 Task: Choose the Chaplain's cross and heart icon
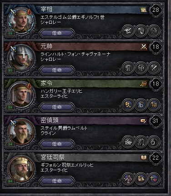click(154, 178)
